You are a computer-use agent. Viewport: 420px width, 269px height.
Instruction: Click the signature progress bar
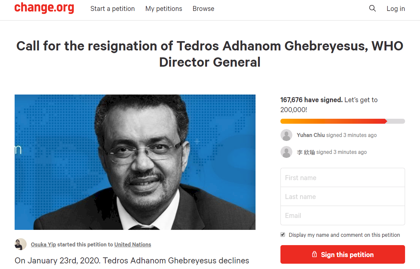[x=343, y=121]
